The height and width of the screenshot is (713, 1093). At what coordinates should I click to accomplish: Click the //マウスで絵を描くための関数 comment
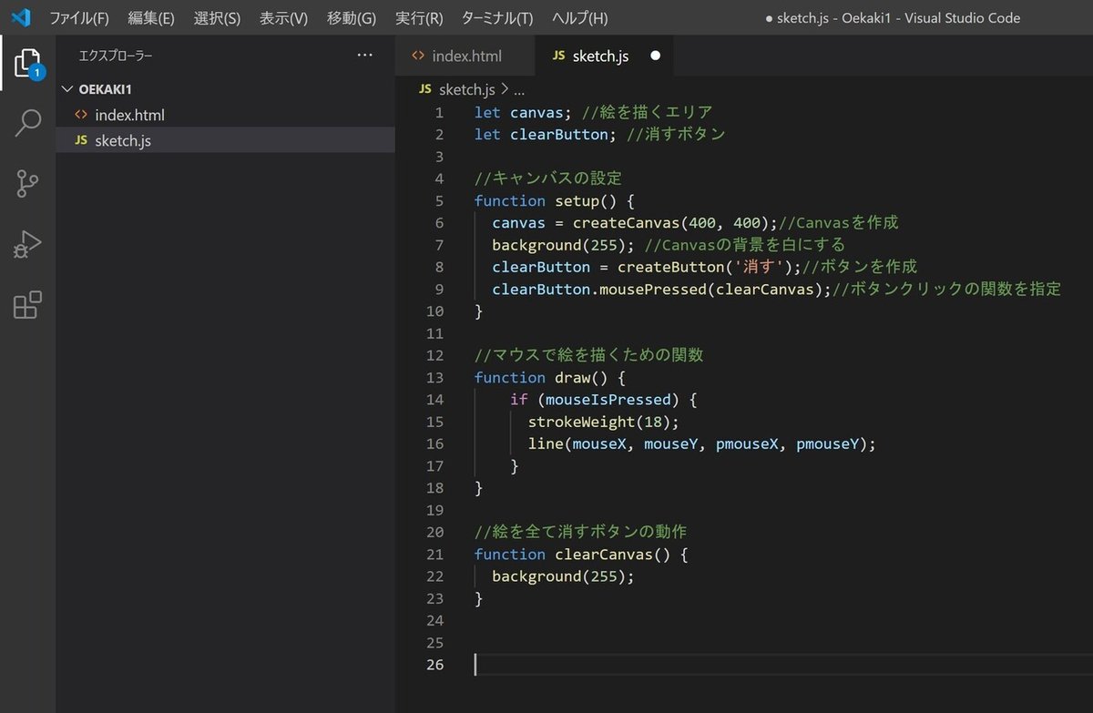[588, 355]
